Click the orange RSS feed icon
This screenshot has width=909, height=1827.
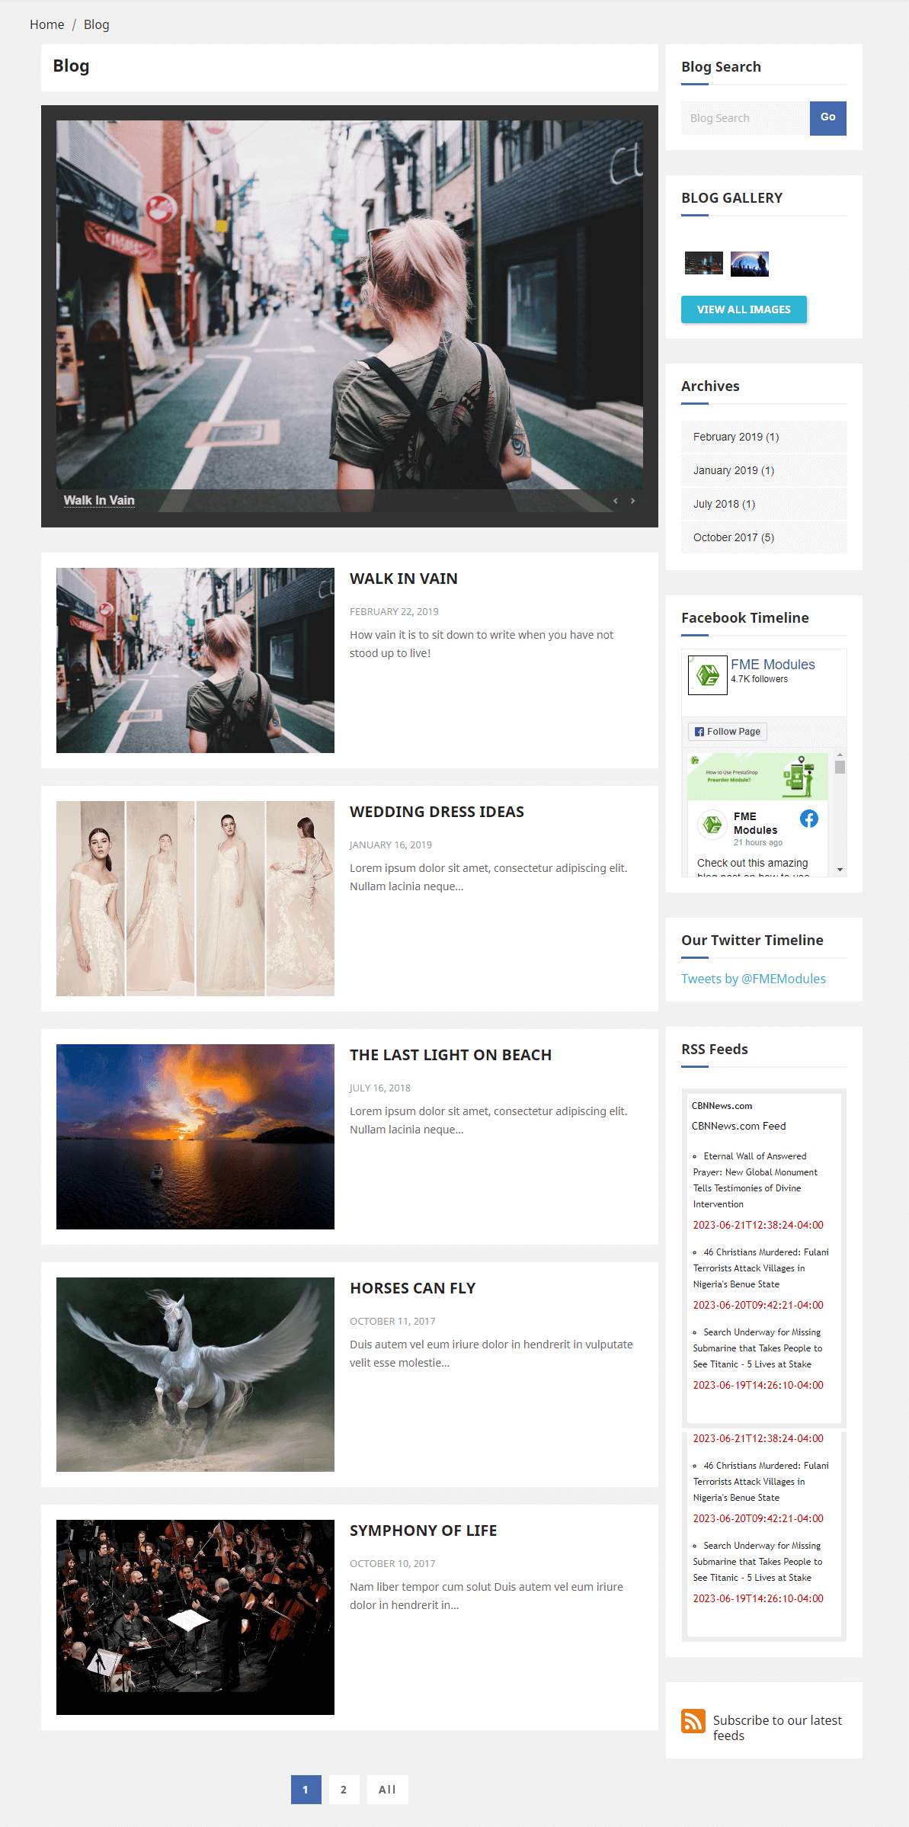click(x=693, y=1720)
